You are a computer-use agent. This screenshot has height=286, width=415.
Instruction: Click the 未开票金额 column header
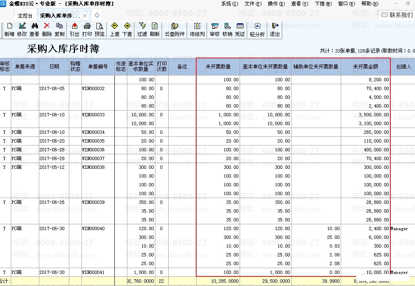click(x=365, y=67)
